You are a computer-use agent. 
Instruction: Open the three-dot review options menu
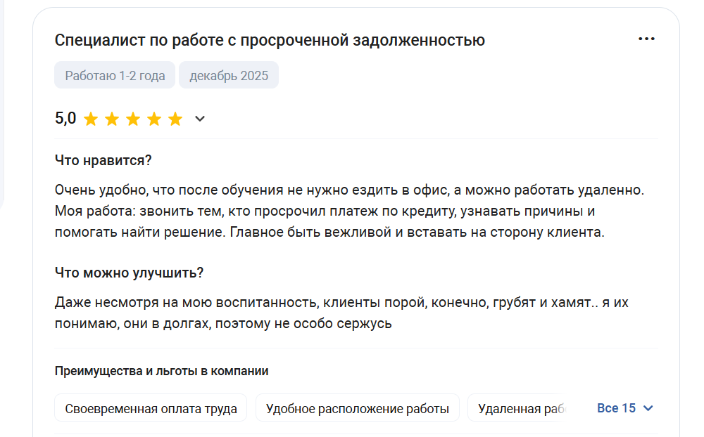click(646, 39)
